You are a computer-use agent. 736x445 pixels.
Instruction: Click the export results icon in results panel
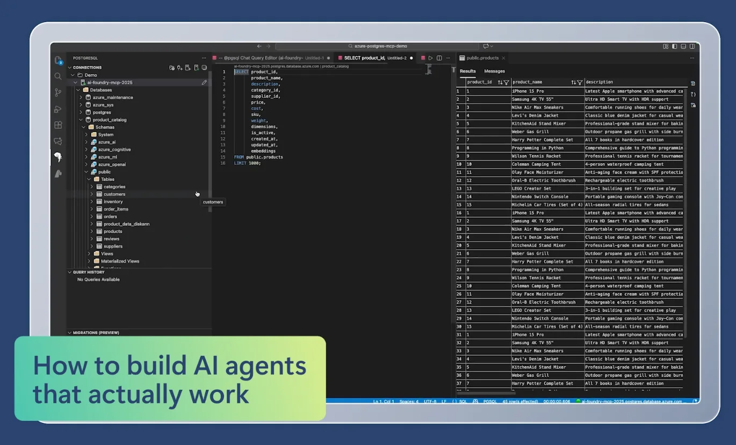[x=693, y=83]
